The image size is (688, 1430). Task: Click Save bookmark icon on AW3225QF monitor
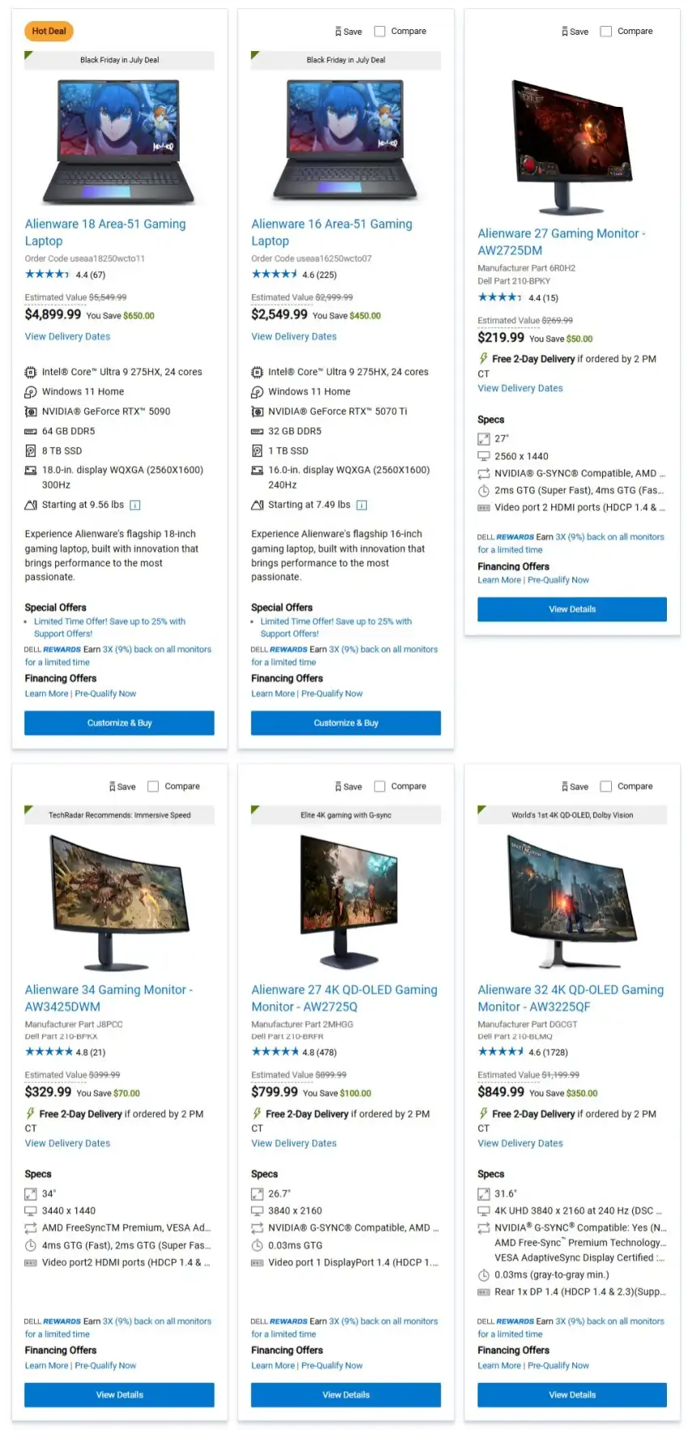pyautogui.click(x=565, y=786)
